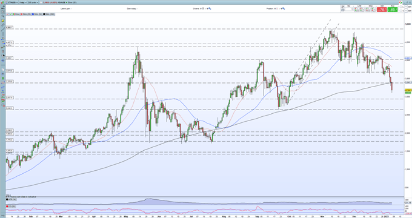The width and height of the screenshot is (412, 218).
Task: Toggle the red SMA 20 indicator
Action: pyautogui.click(x=25, y=14)
